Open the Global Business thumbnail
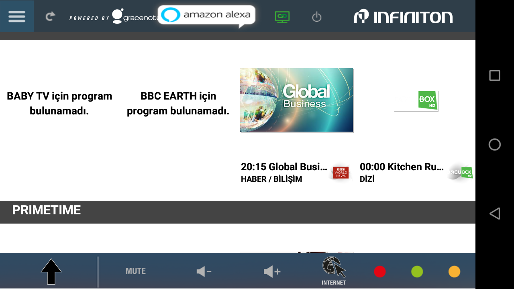The image size is (514, 289). (297, 100)
